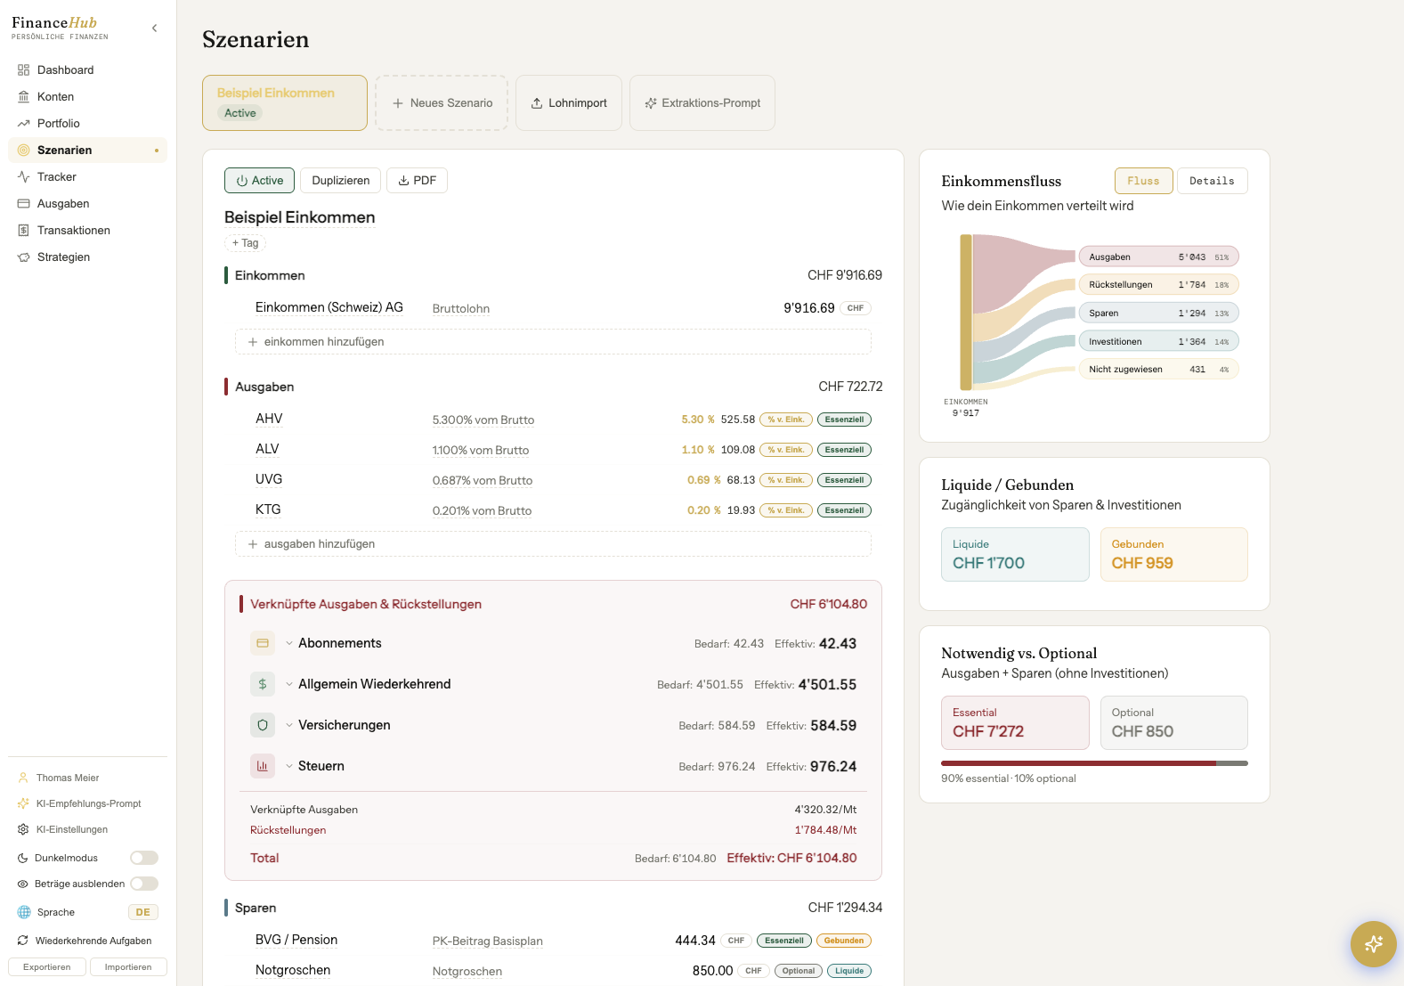1404x986 pixels.
Task: Toggle the Dunkelmodus switch
Action: [x=144, y=858]
